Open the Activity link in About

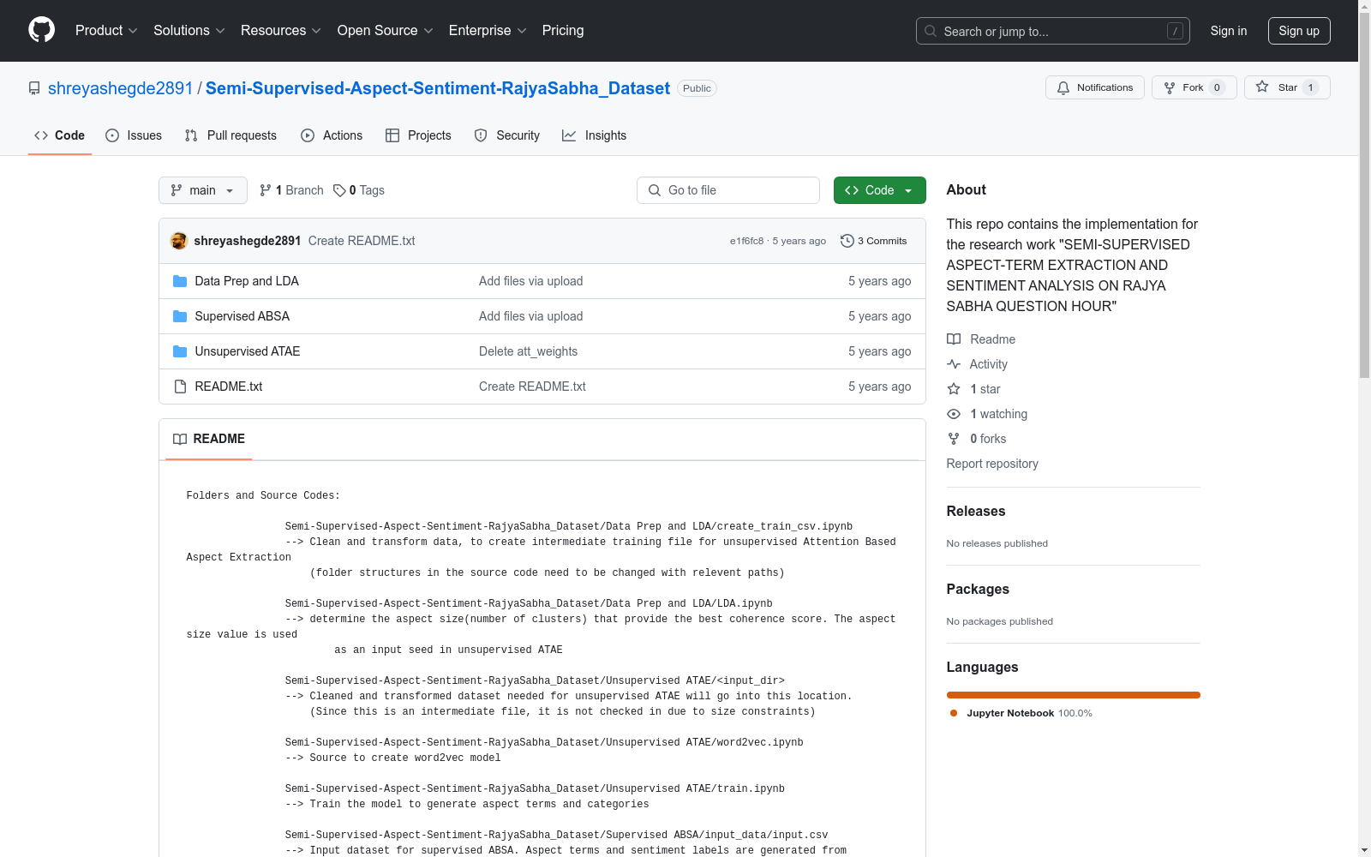(x=978, y=364)
